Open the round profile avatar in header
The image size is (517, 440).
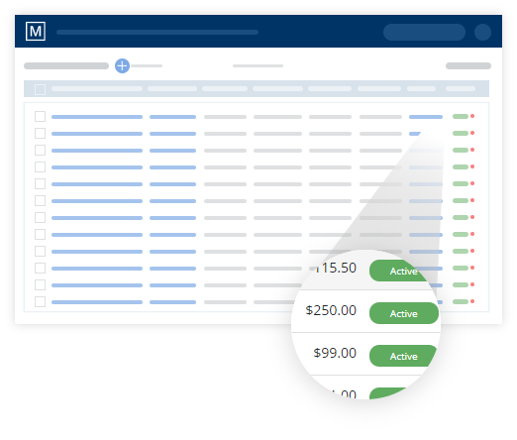coord(482,32)
